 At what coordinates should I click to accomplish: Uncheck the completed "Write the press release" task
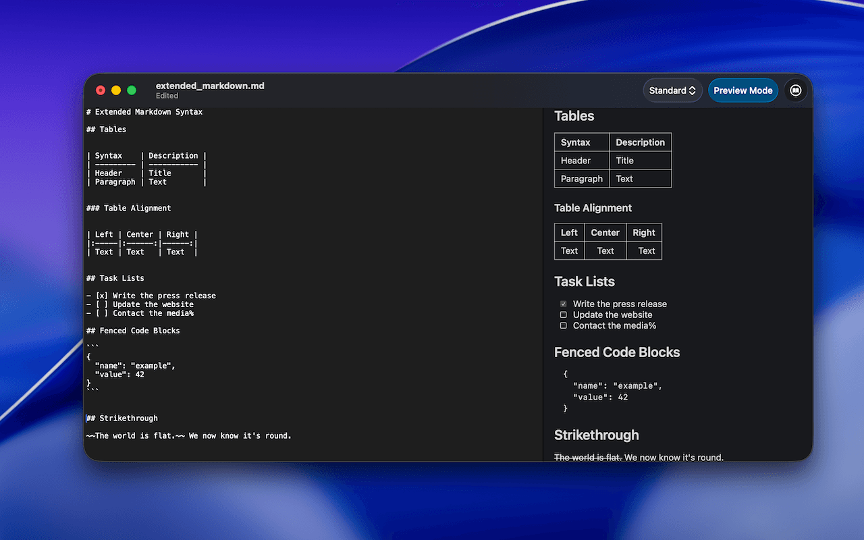pyautogui.click(x=563, y=304)
